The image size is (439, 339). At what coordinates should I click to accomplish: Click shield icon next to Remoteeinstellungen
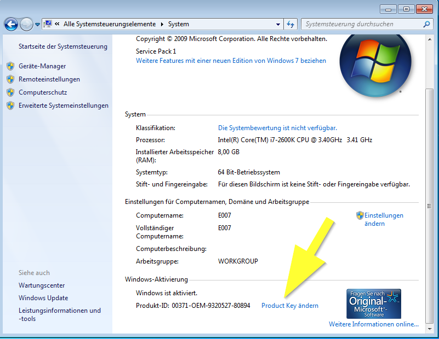[10, 79]
